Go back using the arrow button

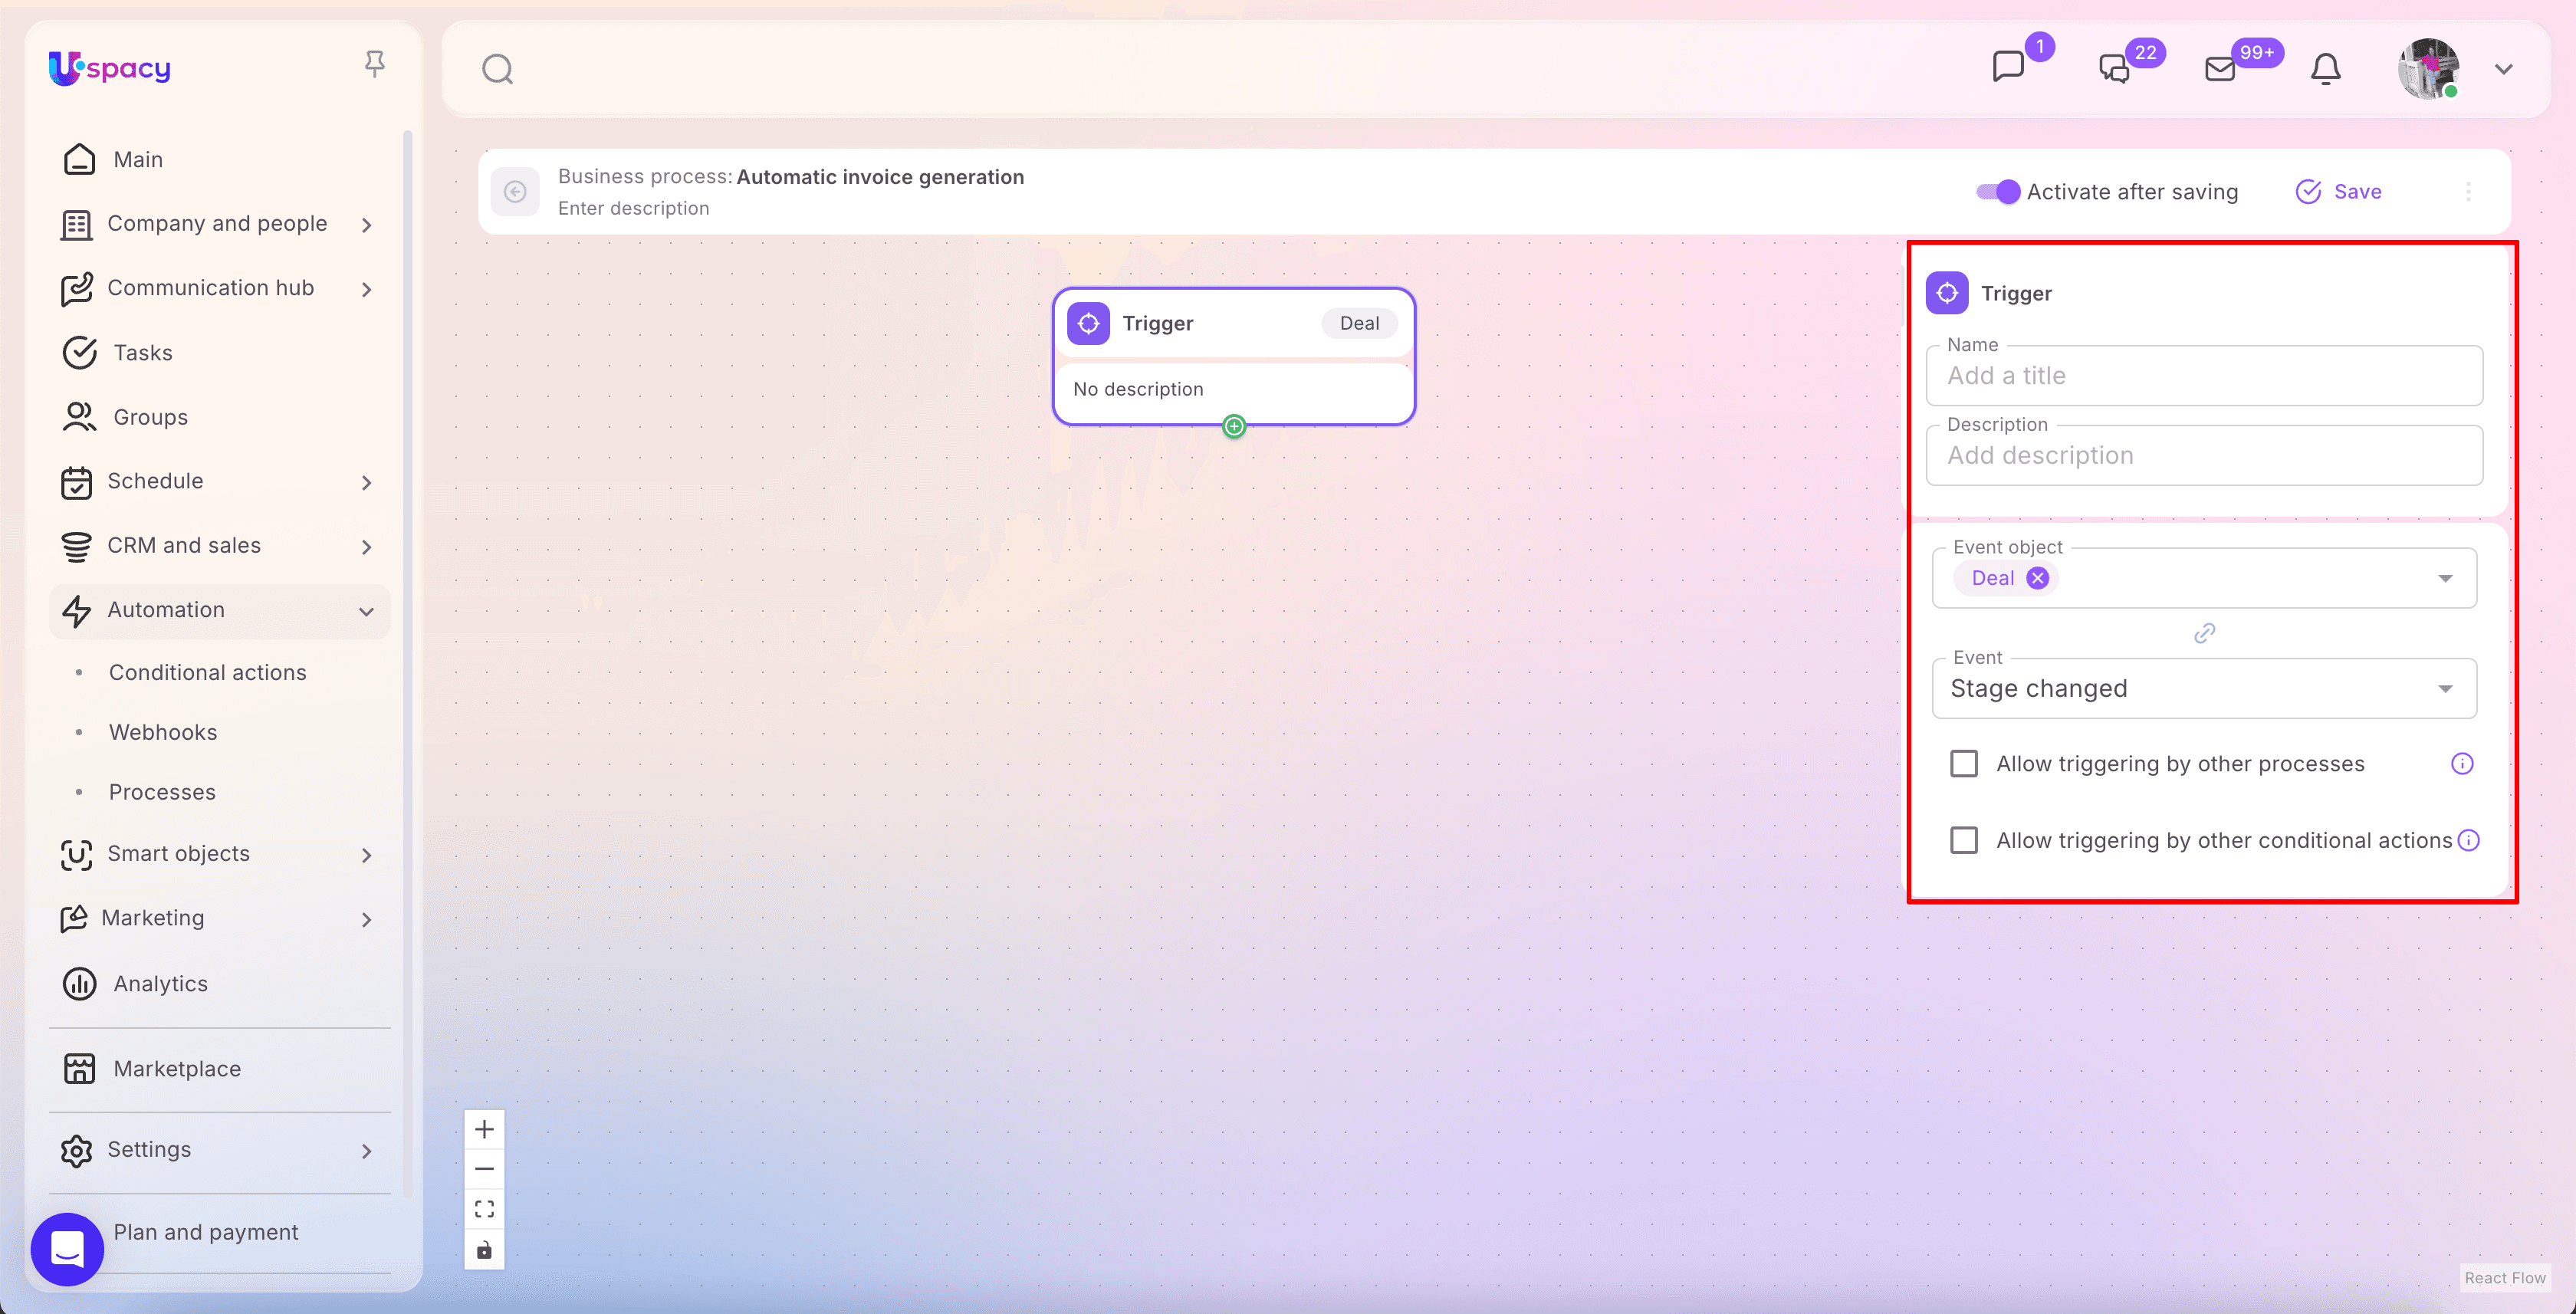(x=515, y=191)
